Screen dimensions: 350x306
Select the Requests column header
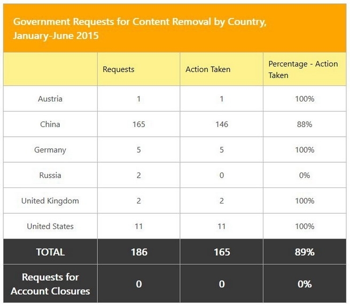click(118, 69)
